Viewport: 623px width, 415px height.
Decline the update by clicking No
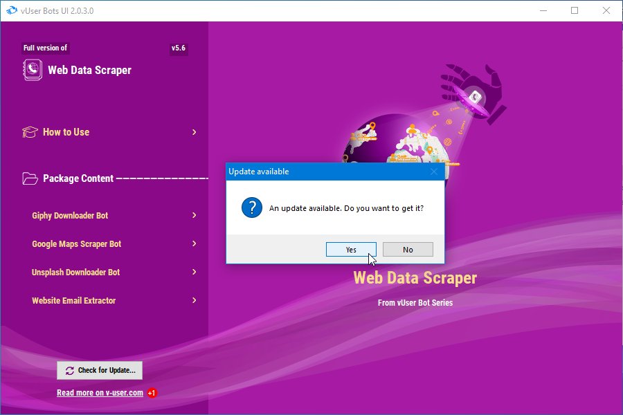(x=408, y=250)
